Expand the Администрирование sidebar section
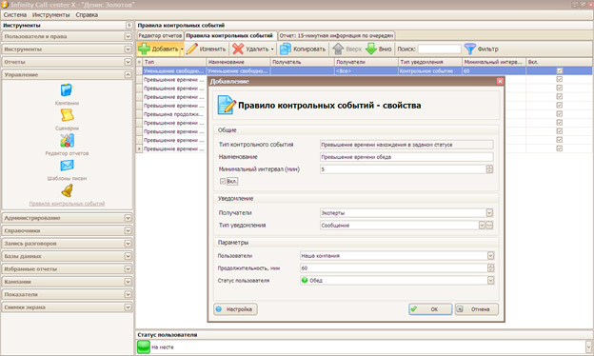The height and width of the screenshot is (356, 594). tap(68, 218)
